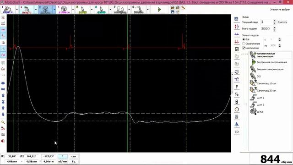Select channel 3 pressure sensor button
293x165 pixels.
tap(45, 10)
